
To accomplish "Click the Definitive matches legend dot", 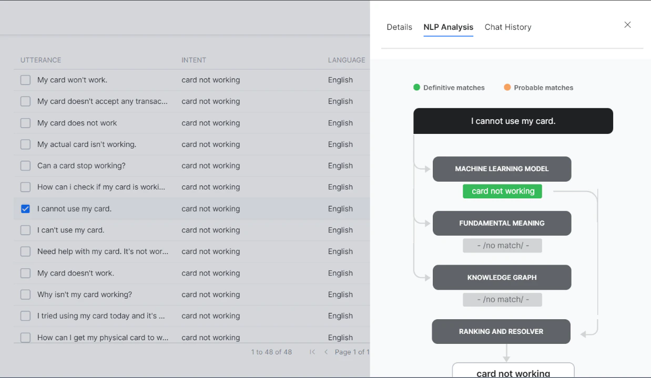I will tap(416, 87).
